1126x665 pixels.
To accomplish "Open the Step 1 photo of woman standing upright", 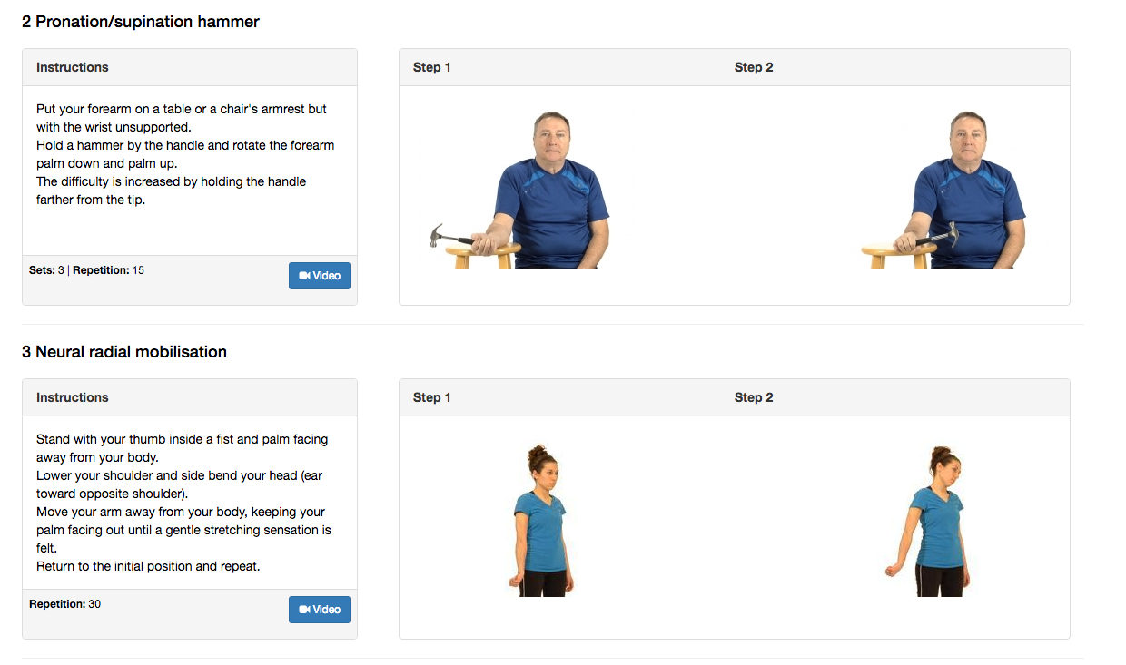I will tap(541, 521).
